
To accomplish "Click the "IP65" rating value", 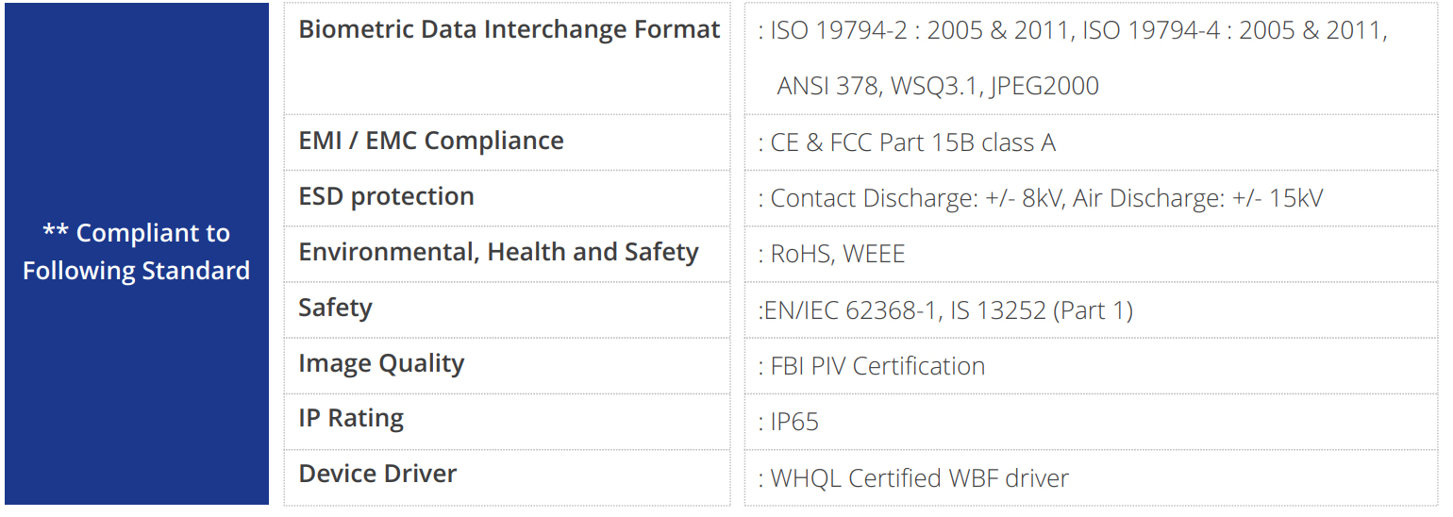I will click(794, 421).
